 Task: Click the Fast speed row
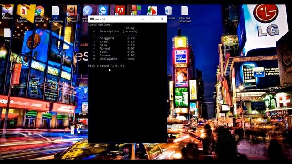pyautogui.click(x=114, y=52)
